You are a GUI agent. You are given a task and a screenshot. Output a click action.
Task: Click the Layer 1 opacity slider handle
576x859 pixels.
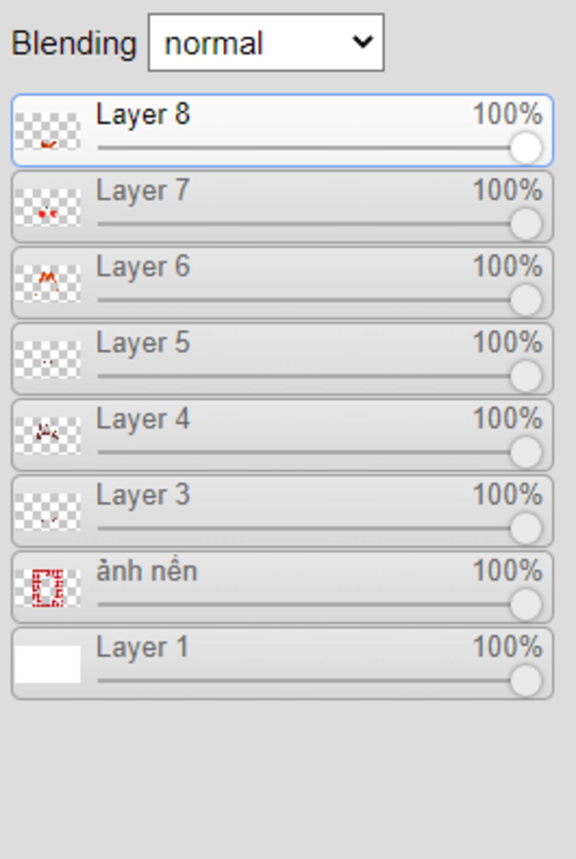click(x=526, y=681)
